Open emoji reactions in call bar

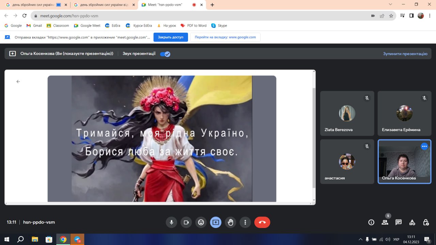201,222
